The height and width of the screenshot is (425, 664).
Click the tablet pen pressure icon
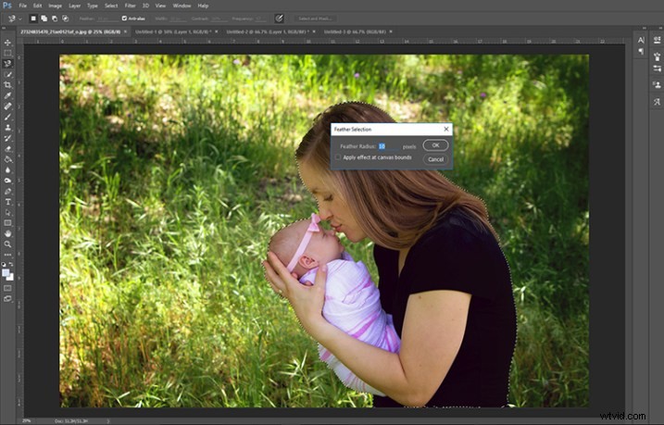[x=279, y=19]
